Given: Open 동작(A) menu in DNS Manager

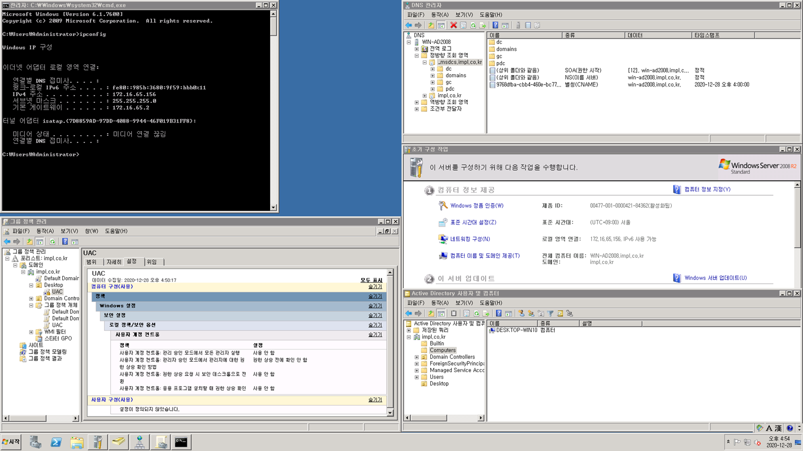Looking at the screenshot, I should (440, 15).
